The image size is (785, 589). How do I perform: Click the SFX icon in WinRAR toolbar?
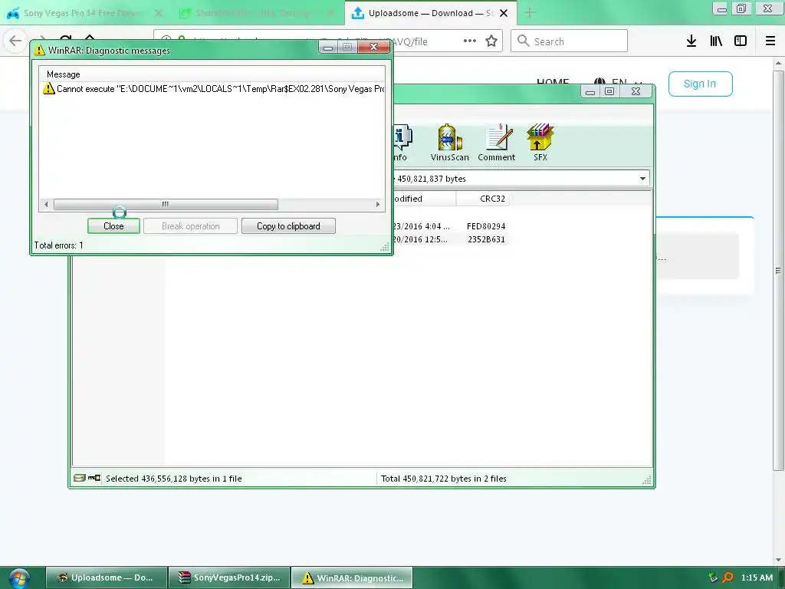[x=540, y=143]
